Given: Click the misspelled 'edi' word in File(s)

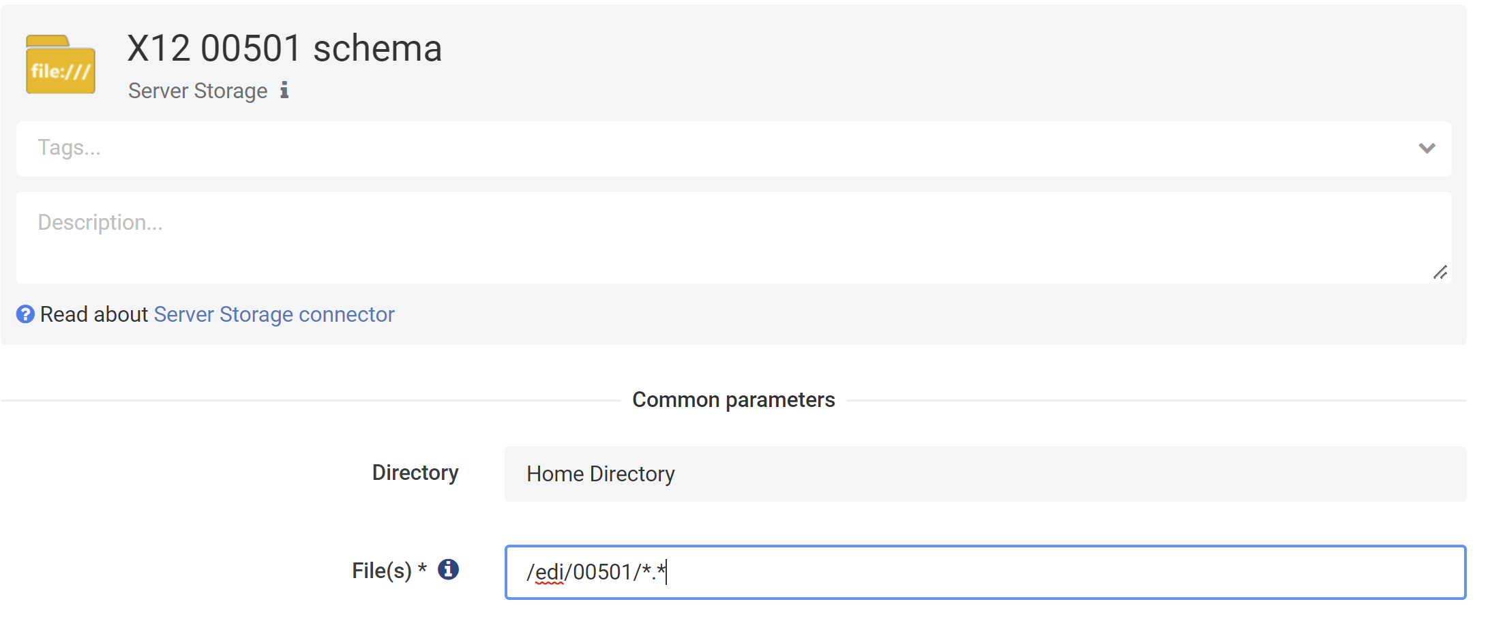Looking at the screenshot, I should pos(549,572).
